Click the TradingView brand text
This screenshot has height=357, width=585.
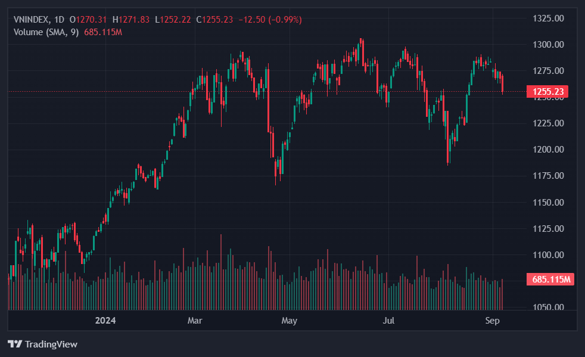pos(51,344)
